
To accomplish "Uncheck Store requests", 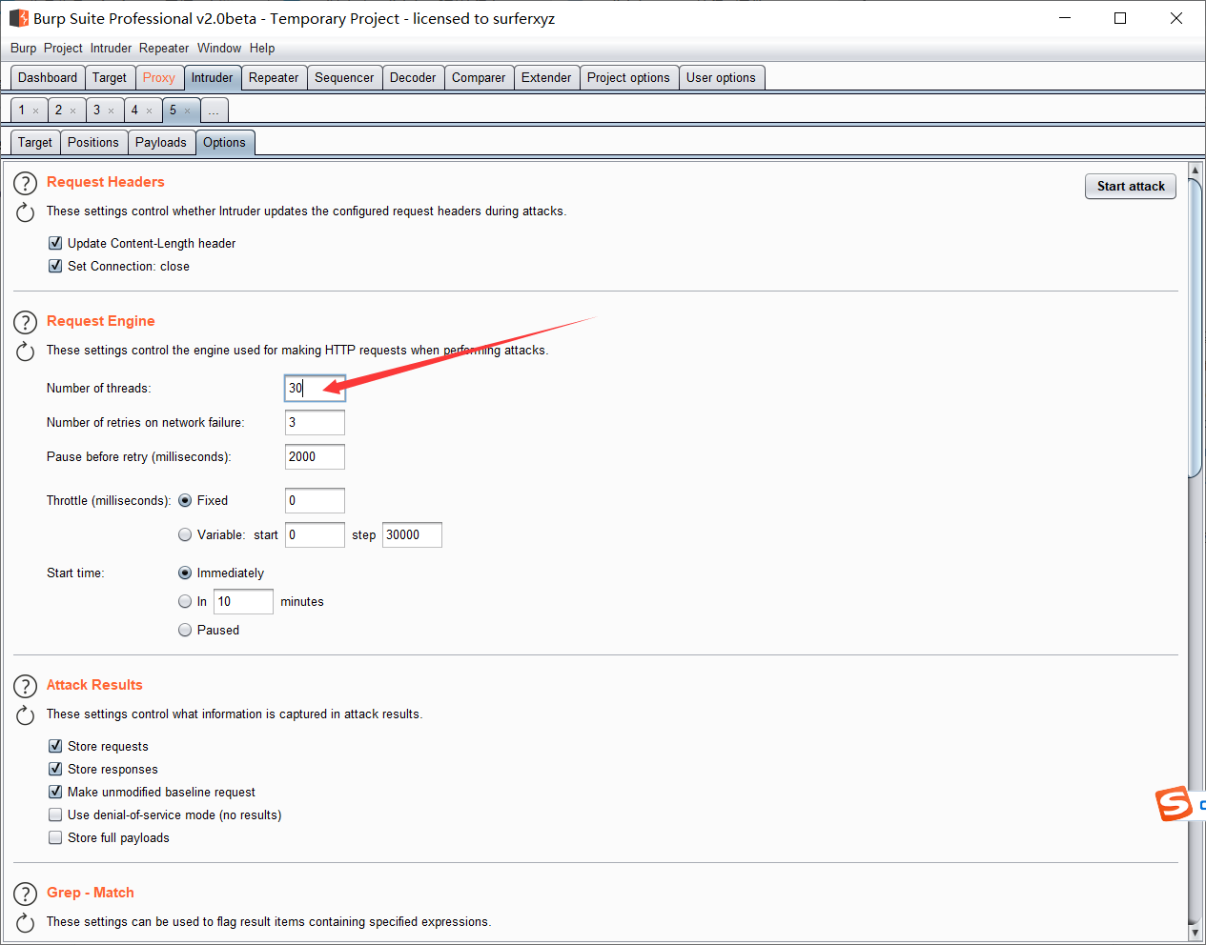I will [x=55, y=746].
